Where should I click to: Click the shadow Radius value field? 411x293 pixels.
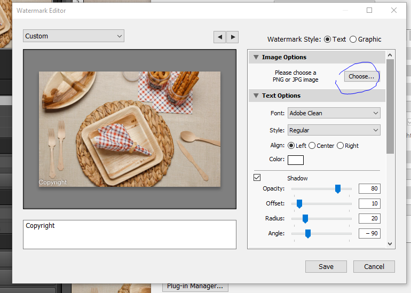[369, 218]
